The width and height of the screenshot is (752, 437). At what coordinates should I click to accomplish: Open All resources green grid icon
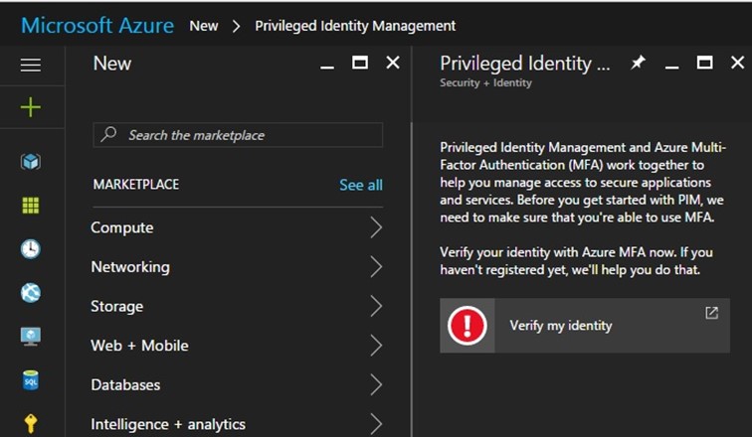coord(30,206)
